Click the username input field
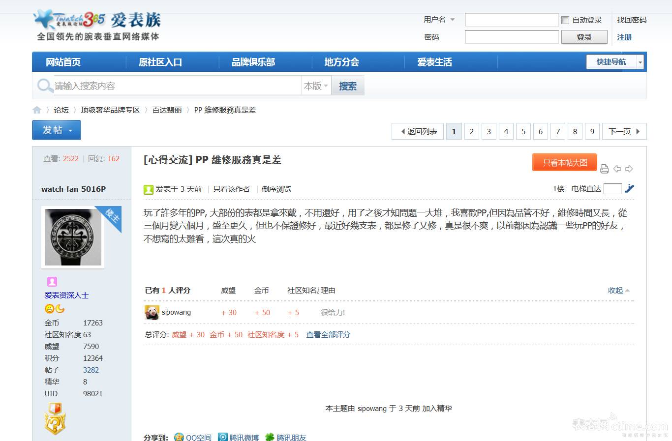This screenshot has height=441, width=672. [x=512, y=20]
